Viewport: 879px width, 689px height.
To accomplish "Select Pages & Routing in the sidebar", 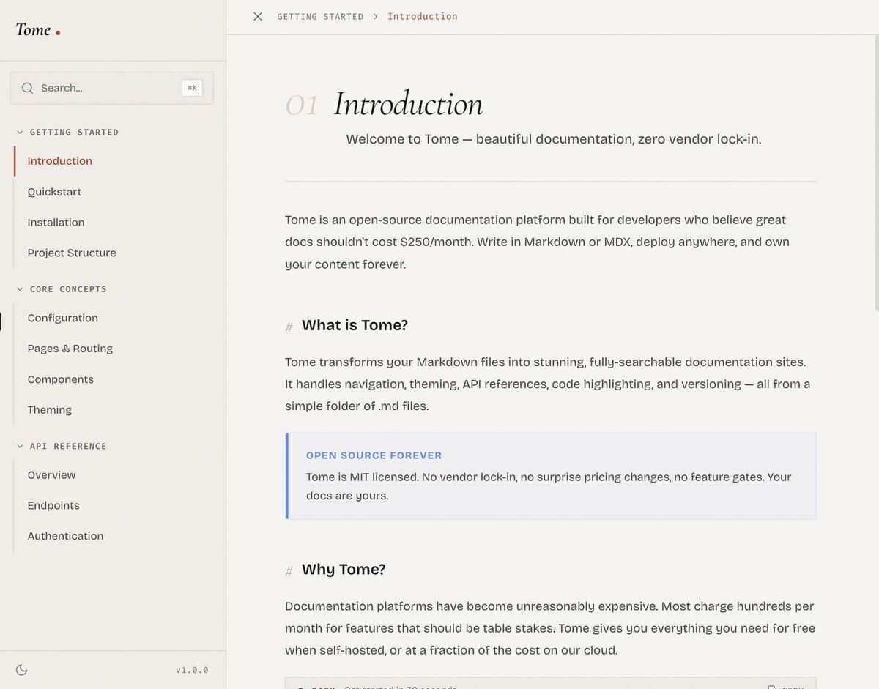I will 70,349.
